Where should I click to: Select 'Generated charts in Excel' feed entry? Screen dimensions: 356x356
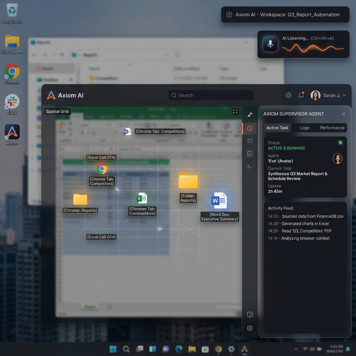tap(298, 224)
